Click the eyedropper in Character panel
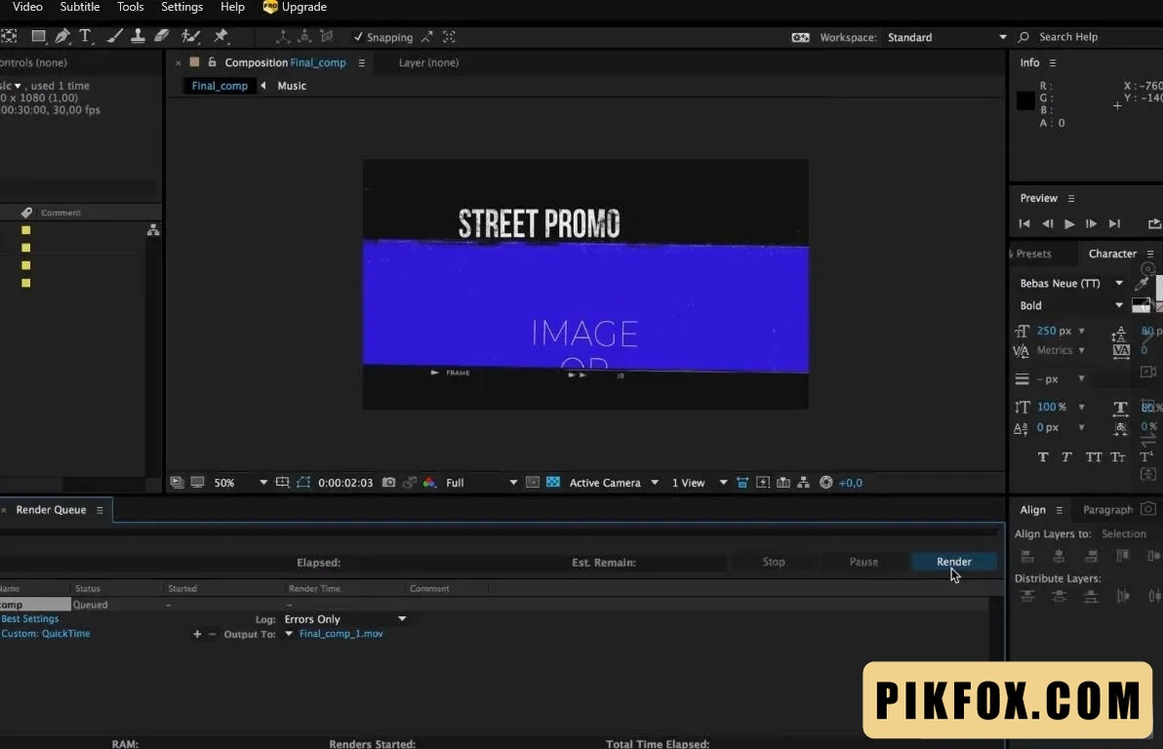 tap(1142, 283)
